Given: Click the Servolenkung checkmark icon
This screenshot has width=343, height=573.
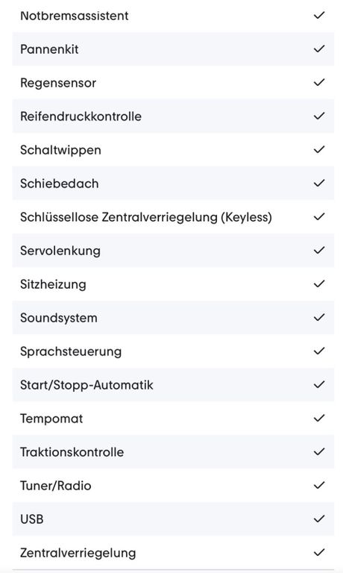Looking at the screenshot, I should (319, 251).
